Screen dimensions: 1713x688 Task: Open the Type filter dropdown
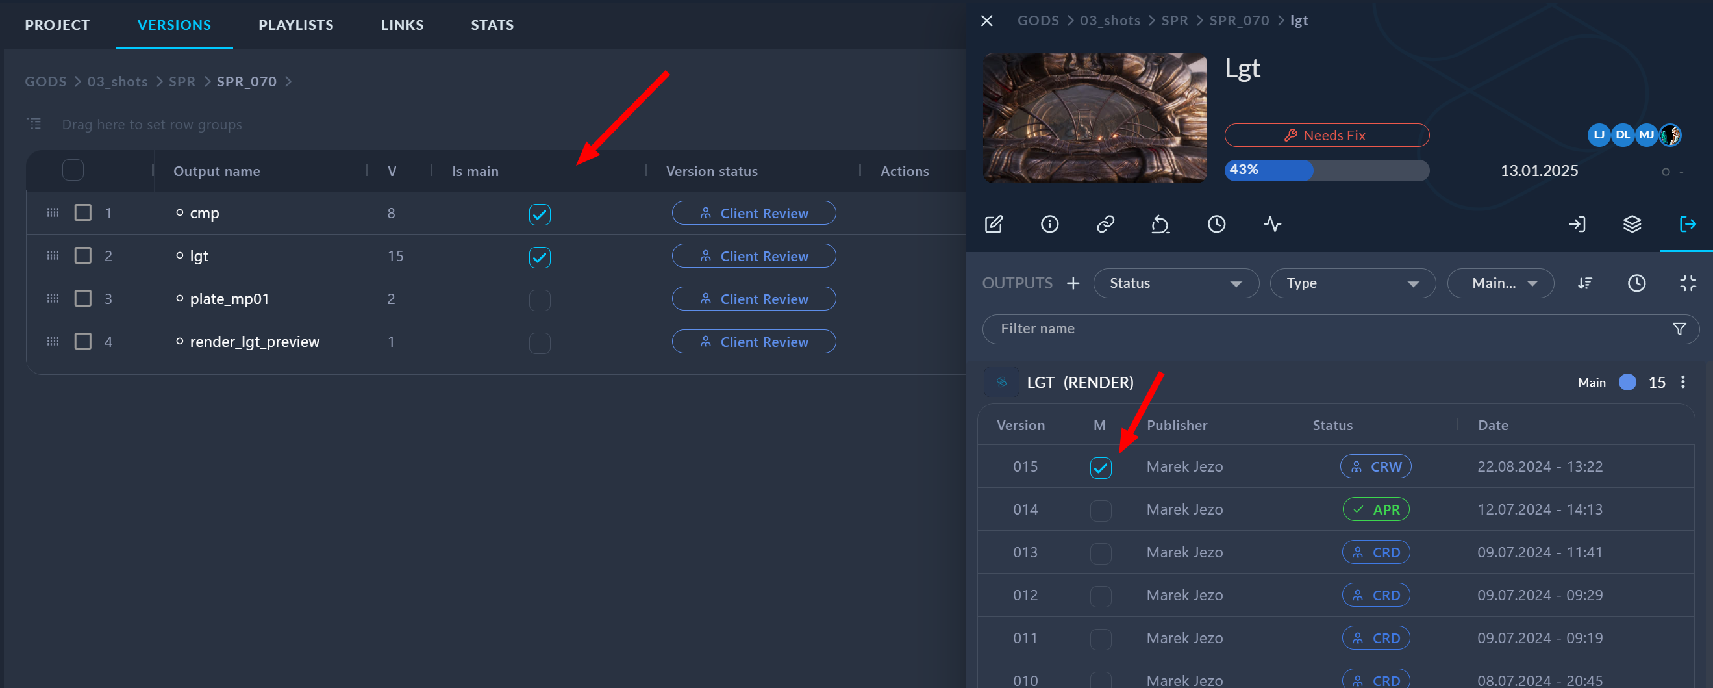point(1353,283)
